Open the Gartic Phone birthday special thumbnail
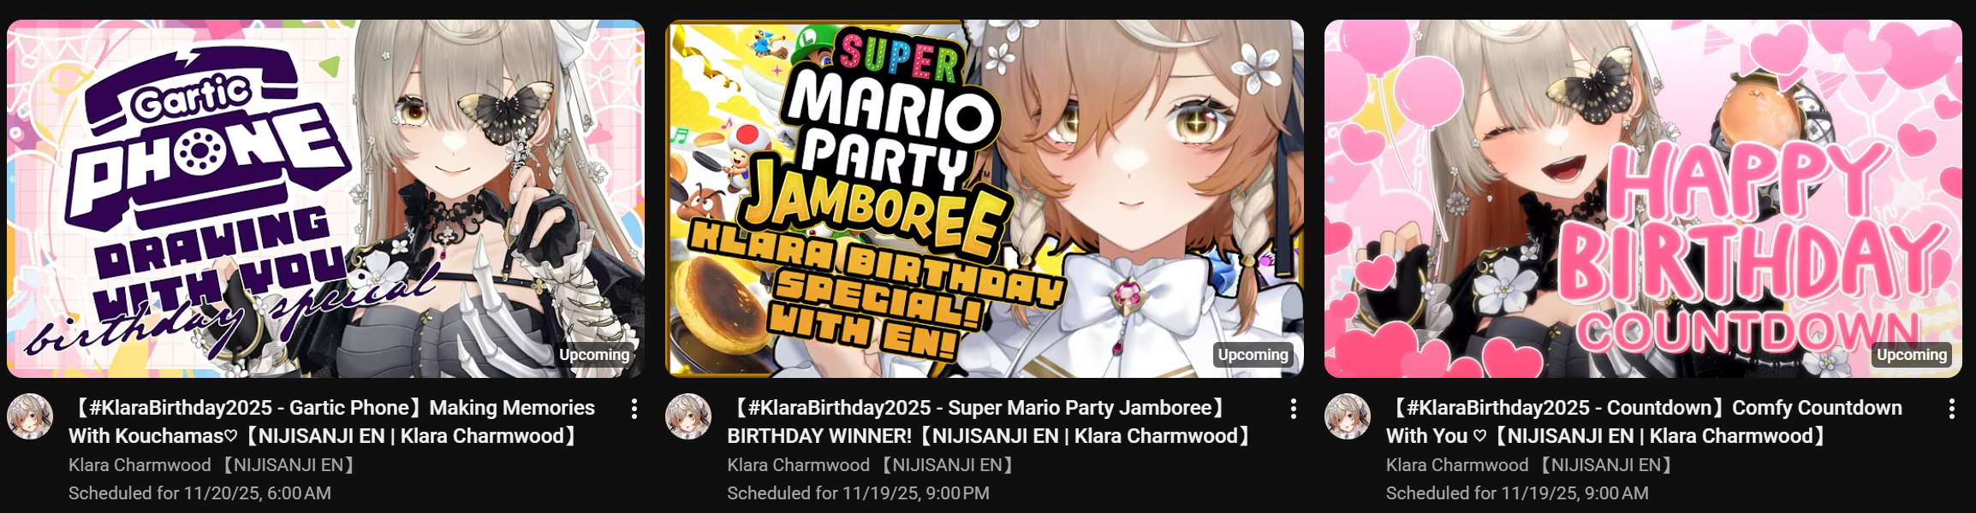 coord(325,198)
